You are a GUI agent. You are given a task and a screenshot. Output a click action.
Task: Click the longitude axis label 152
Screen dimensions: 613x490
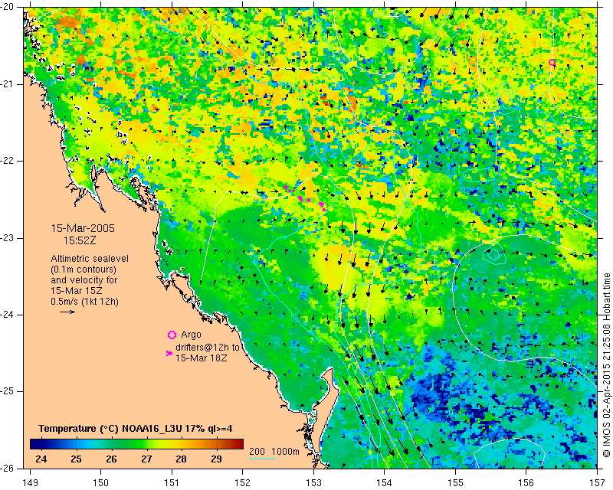243,483
